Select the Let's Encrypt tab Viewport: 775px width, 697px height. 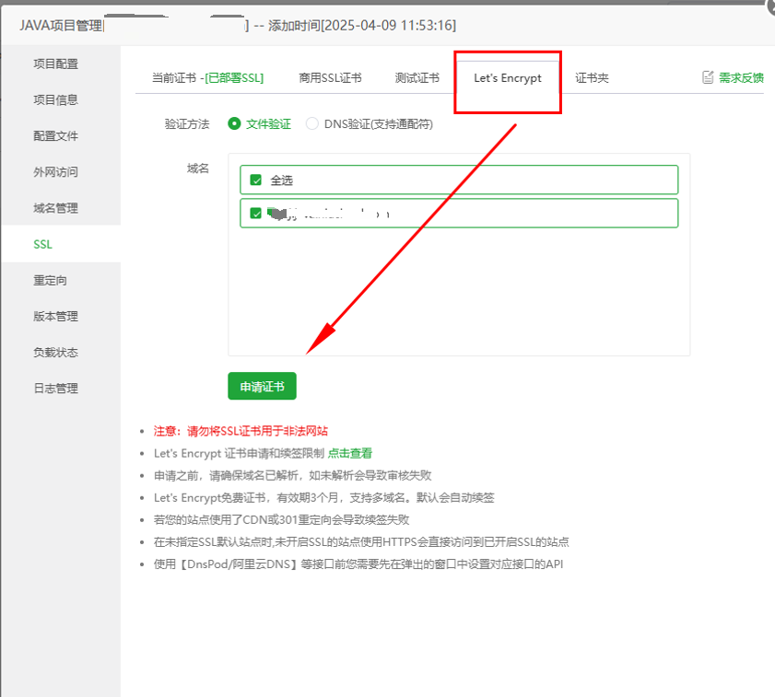[507, 78]
